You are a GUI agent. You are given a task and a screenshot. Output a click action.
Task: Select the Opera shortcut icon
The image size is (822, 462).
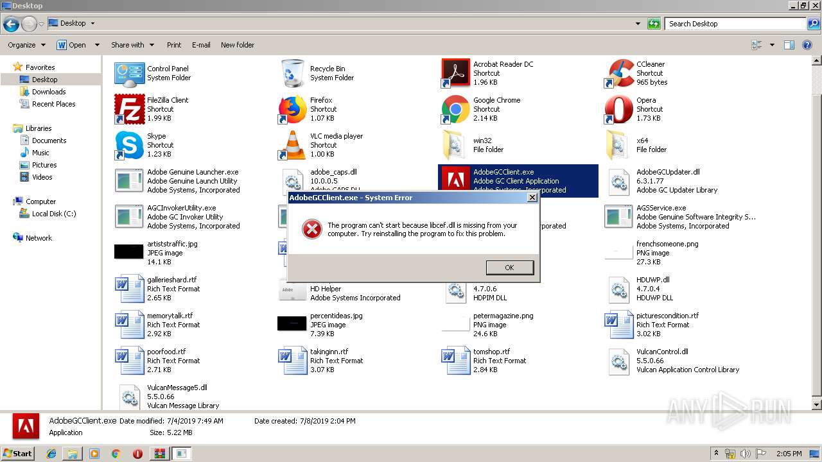point(619,110)
